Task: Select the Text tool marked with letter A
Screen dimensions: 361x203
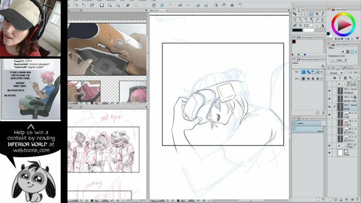Action: tap(323, 25)
